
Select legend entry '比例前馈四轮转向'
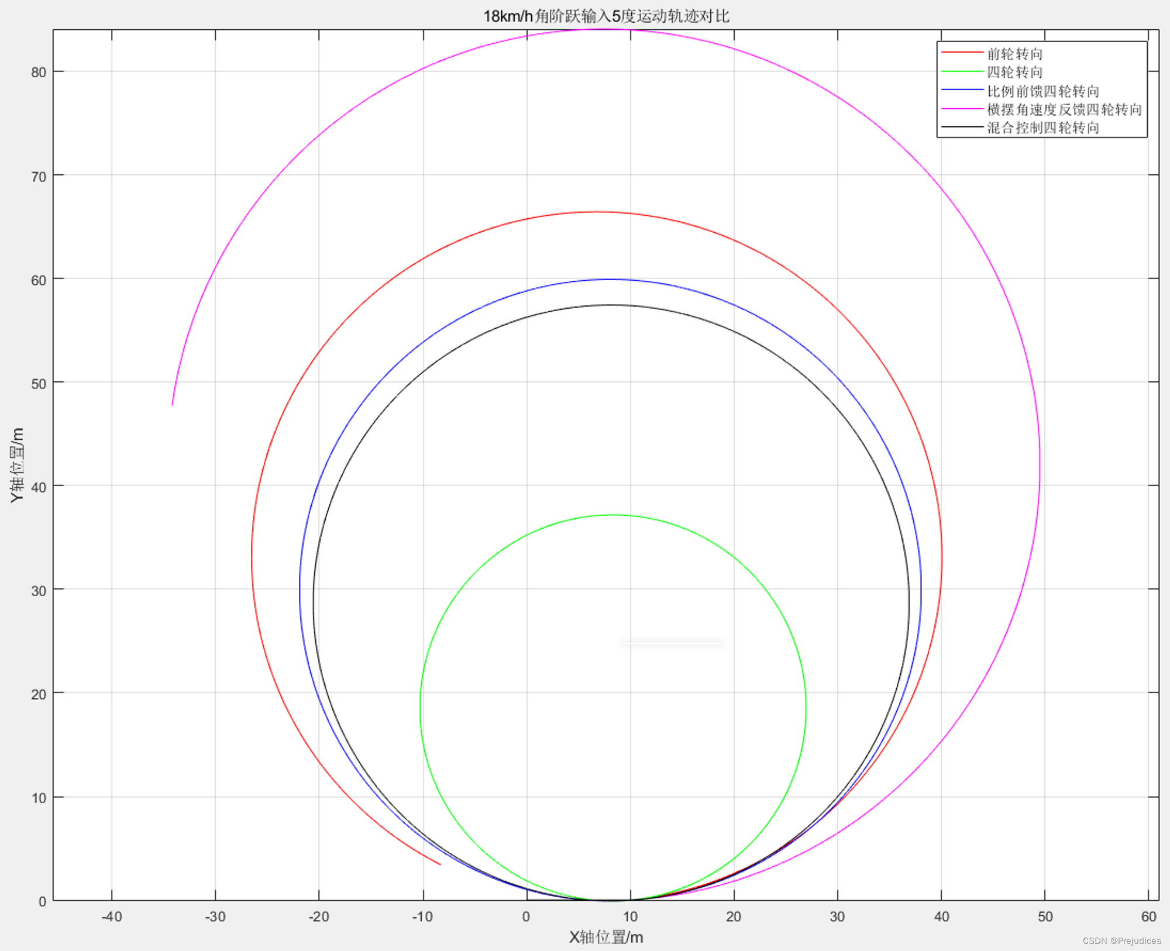pyautogui.click(x=1043, y=91)
